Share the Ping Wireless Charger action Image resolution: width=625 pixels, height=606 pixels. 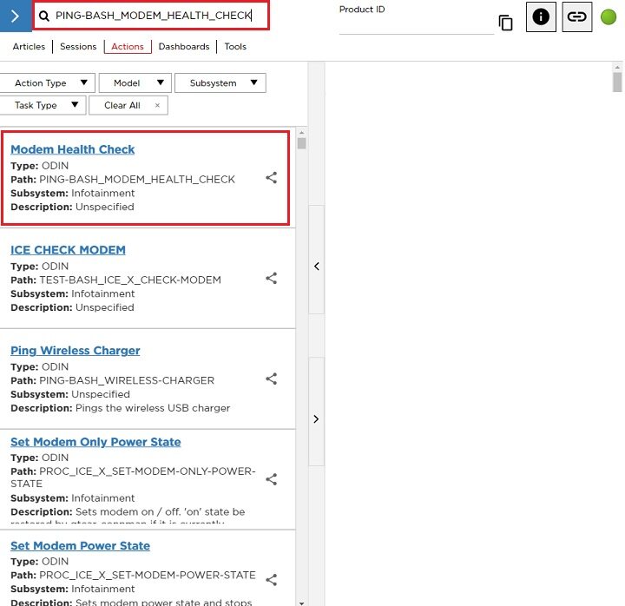click(x=271, y=379)
